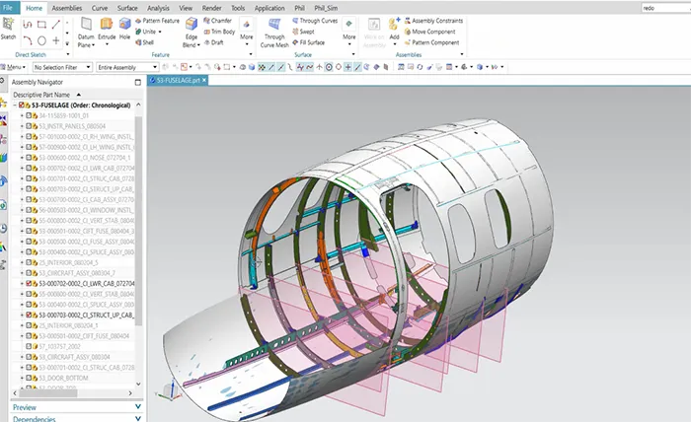Screen dimensions: 691x422
Task: Select the Point (plus) sketch tool
Action: pos(56,41)
